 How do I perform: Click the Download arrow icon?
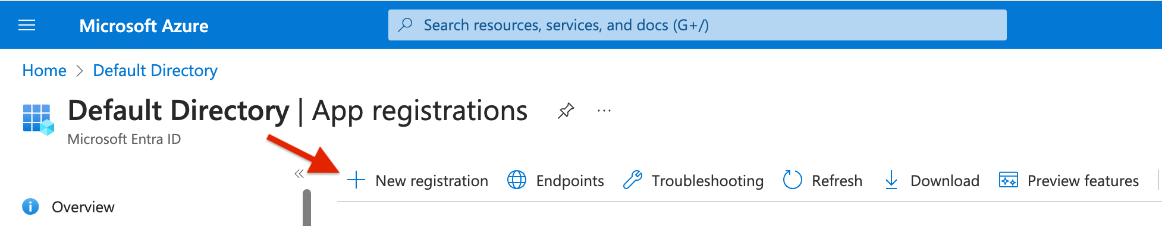coord(891,180)
